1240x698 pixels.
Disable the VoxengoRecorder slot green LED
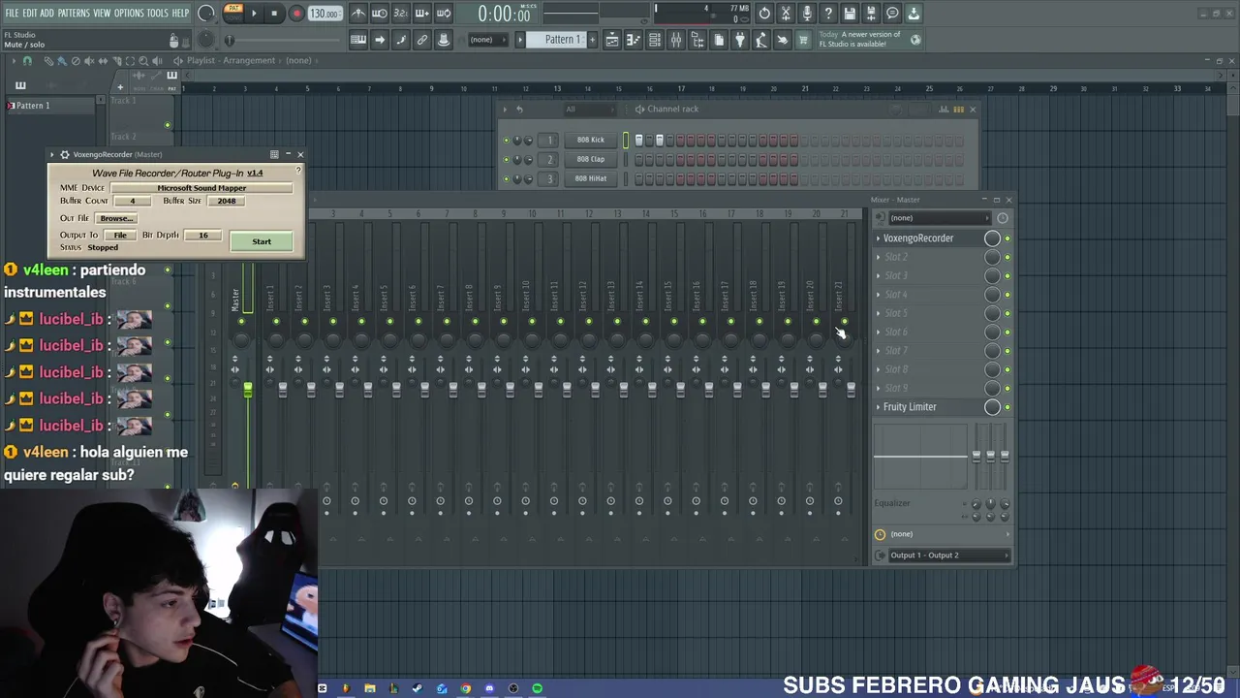[1007, 238]
